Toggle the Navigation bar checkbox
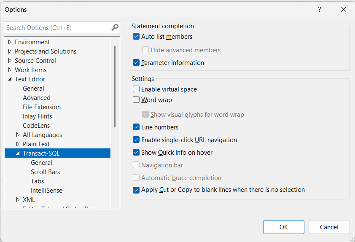This screenshot has height=242, width=355. tap(136, 165)
